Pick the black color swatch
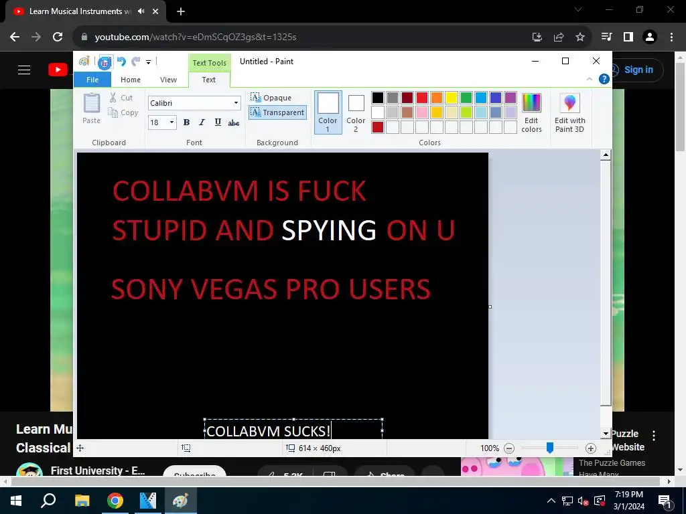 click(378, 98)
